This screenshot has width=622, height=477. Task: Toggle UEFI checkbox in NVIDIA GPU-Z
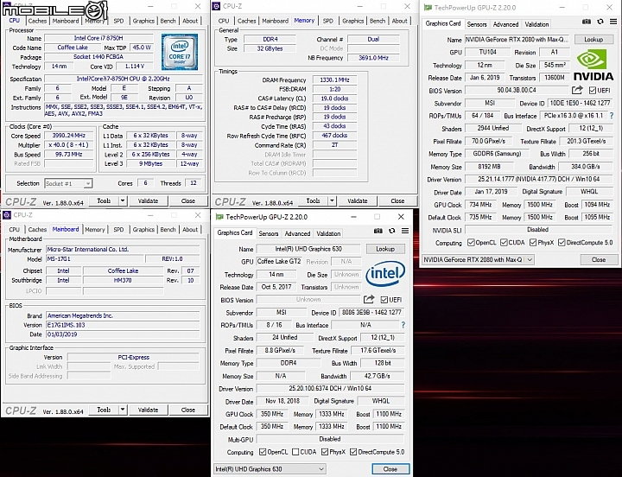[593, 91]
